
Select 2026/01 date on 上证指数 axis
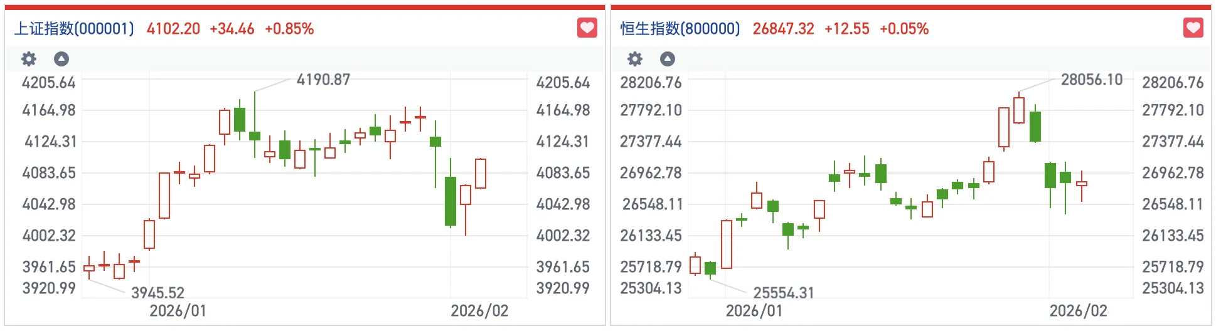[x=178, y=311]
